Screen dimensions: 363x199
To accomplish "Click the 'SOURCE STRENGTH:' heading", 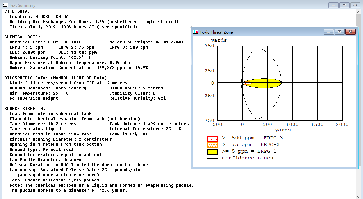I will [25, 108].
